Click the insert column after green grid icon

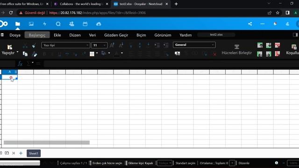click(x=269, y=54)
